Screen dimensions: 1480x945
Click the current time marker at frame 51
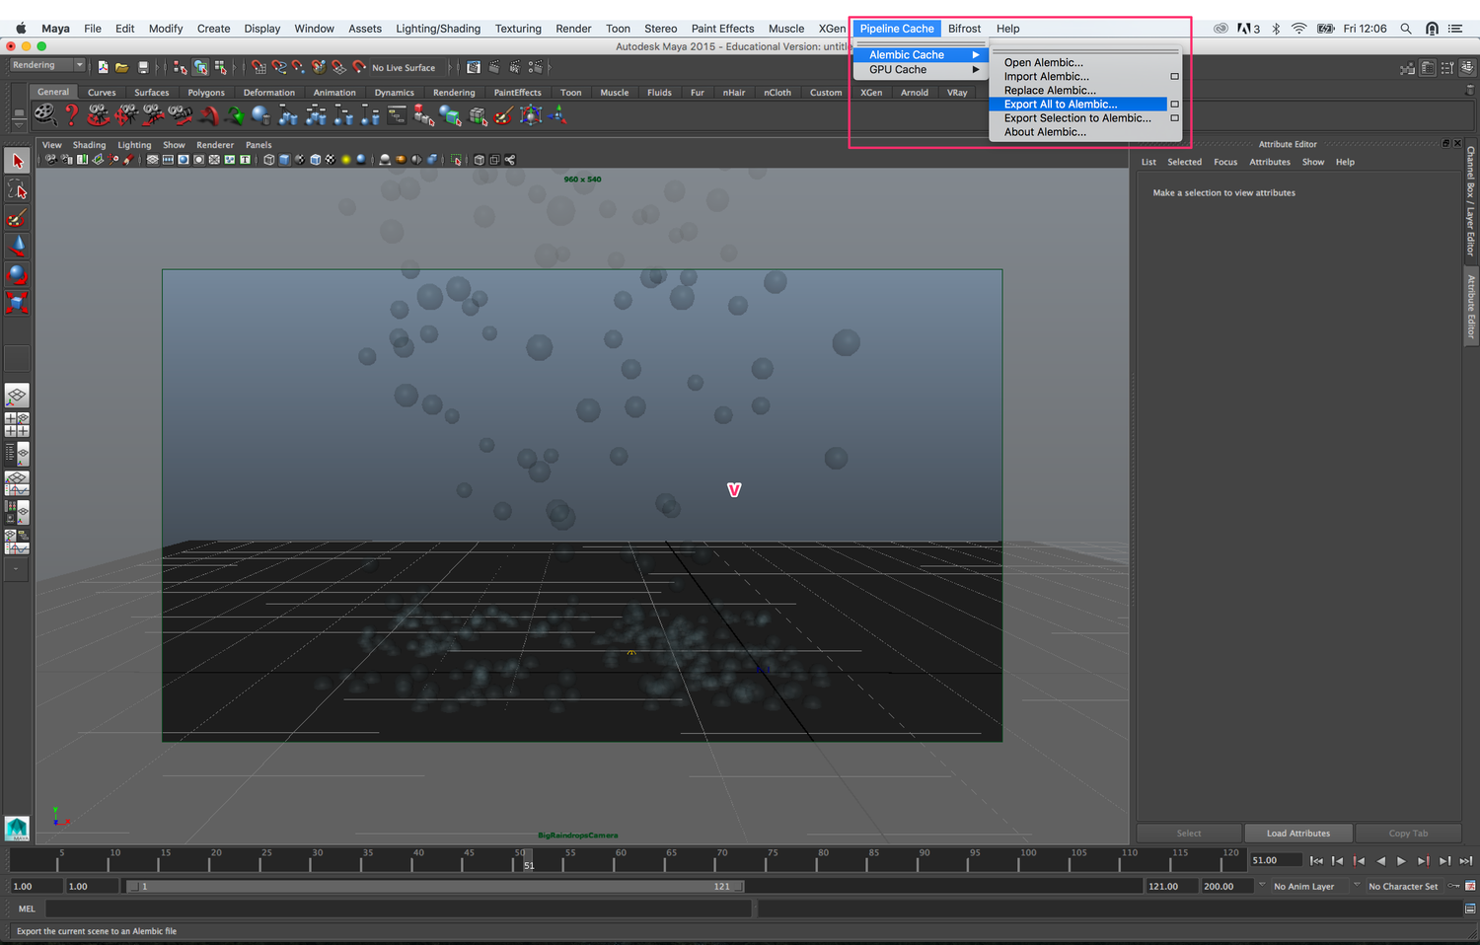pyautogui.click(x=528, y=861)
